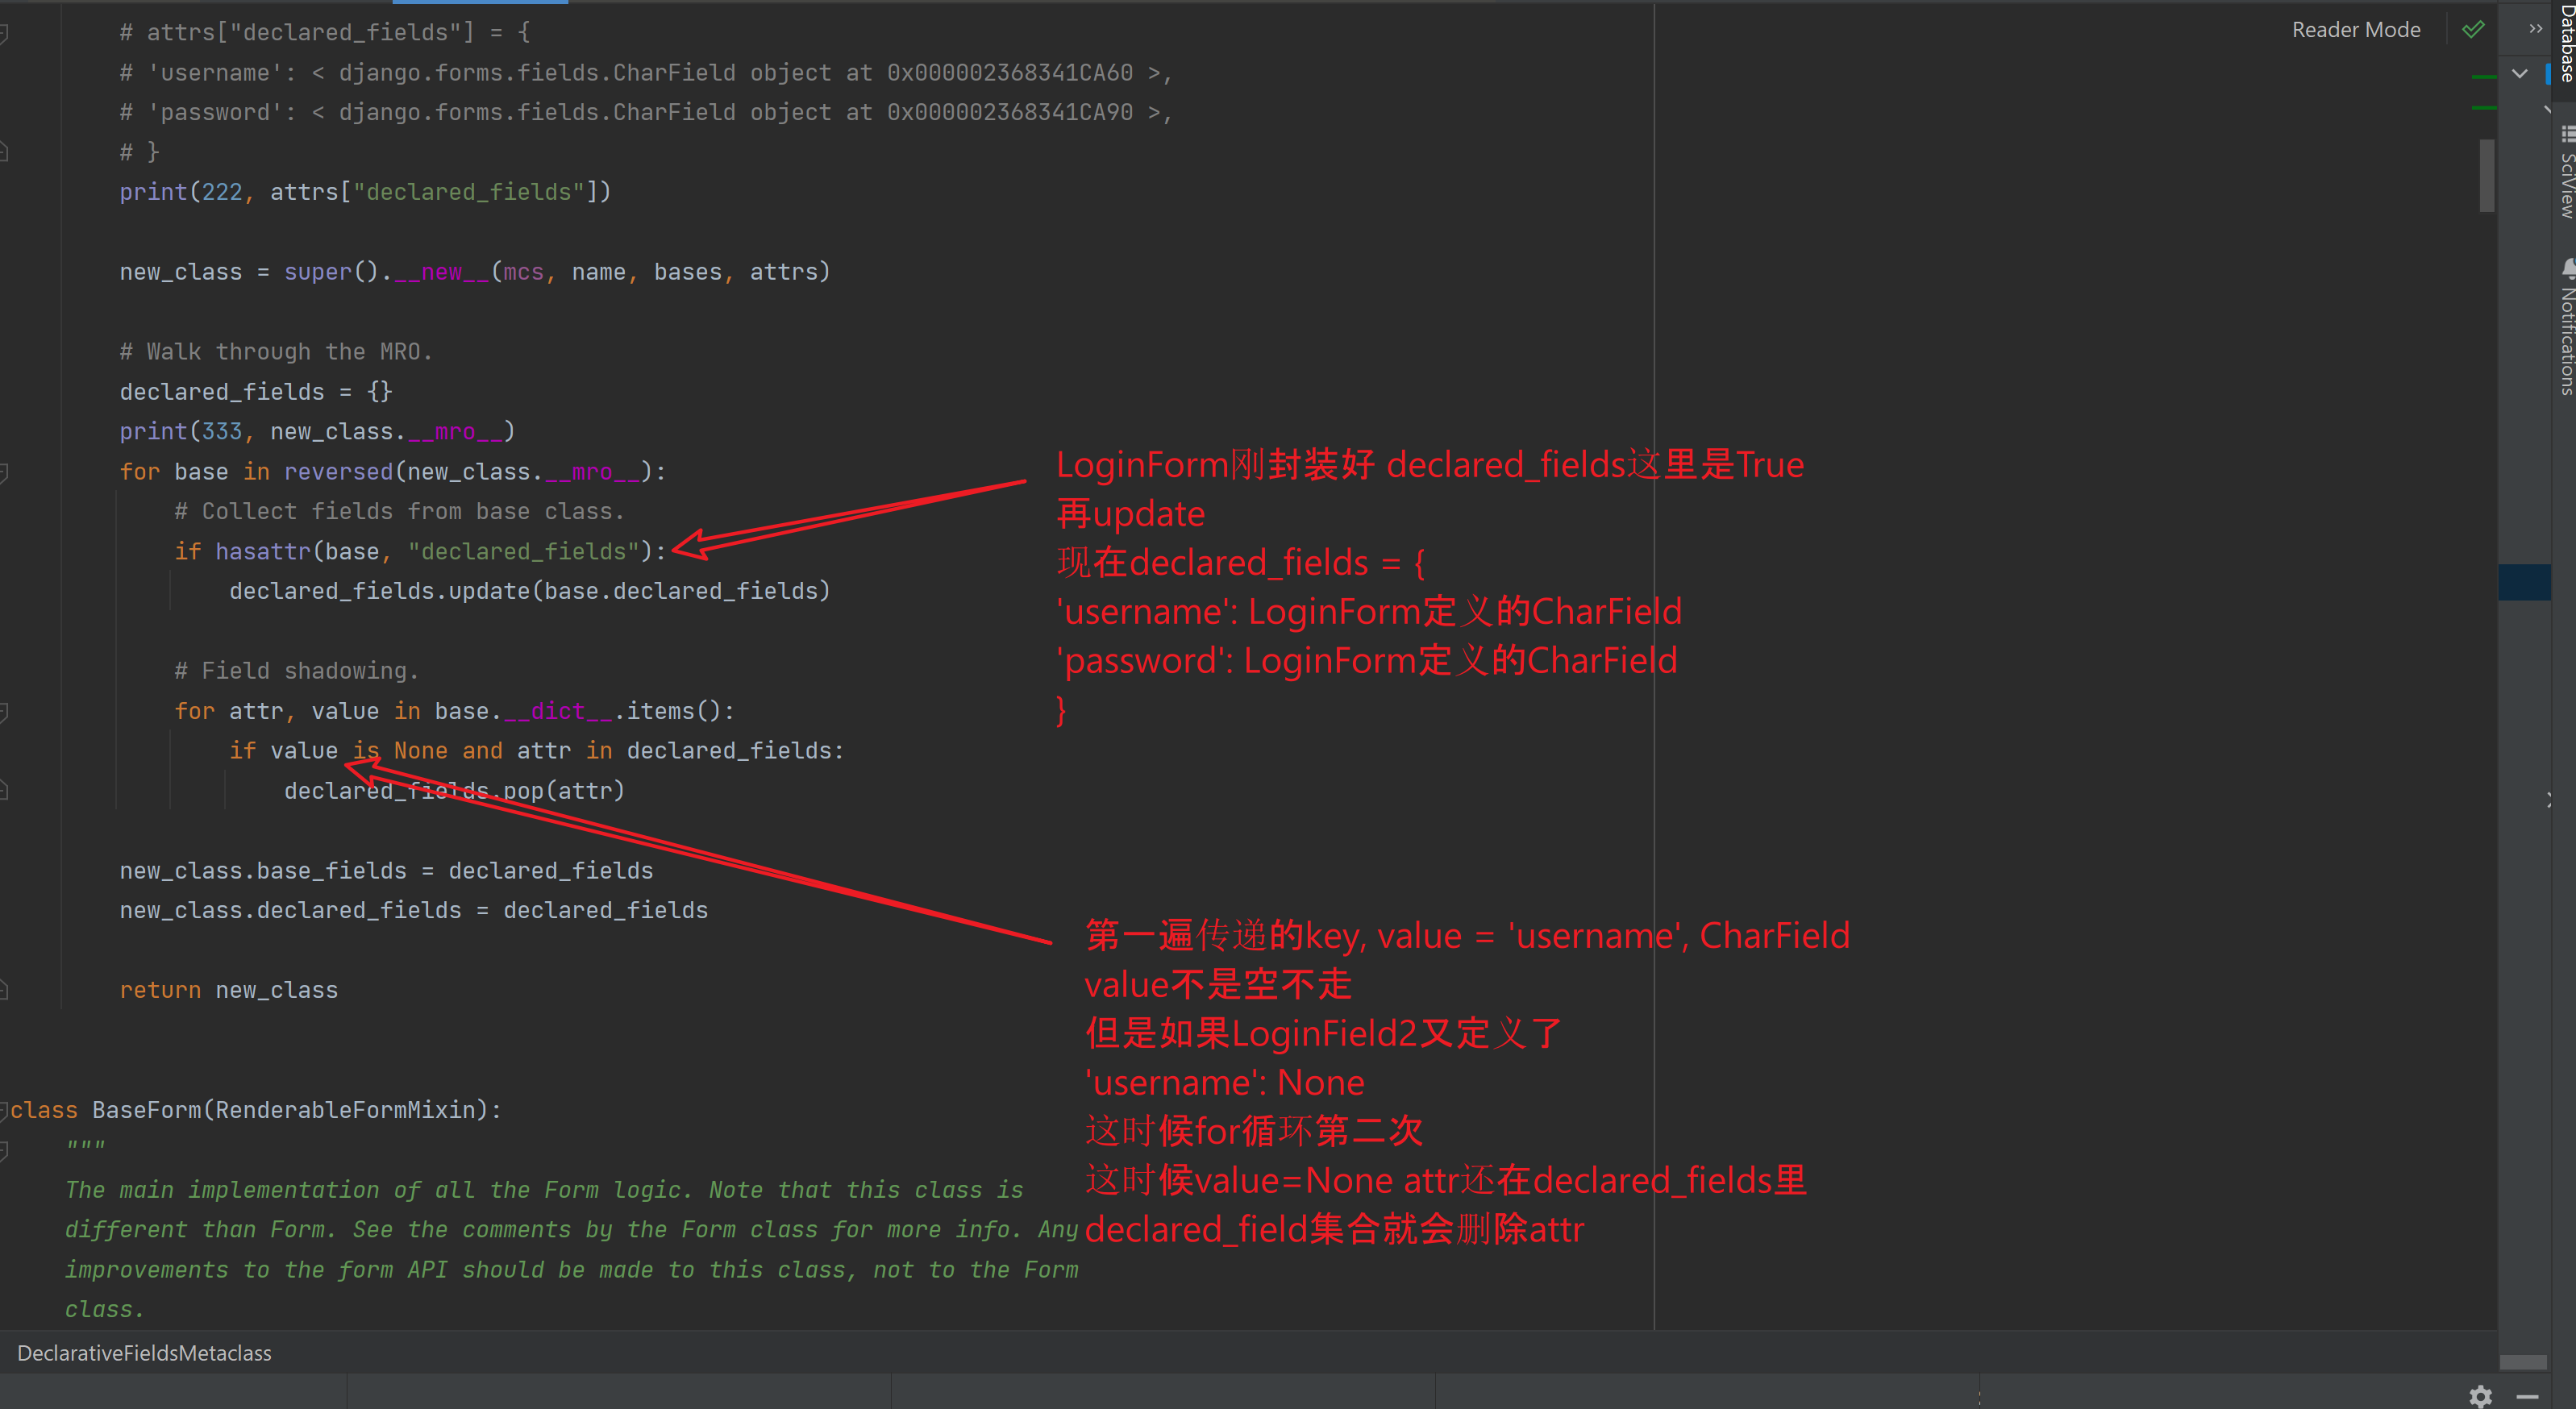Open the Database tool window

point(2566,45)
